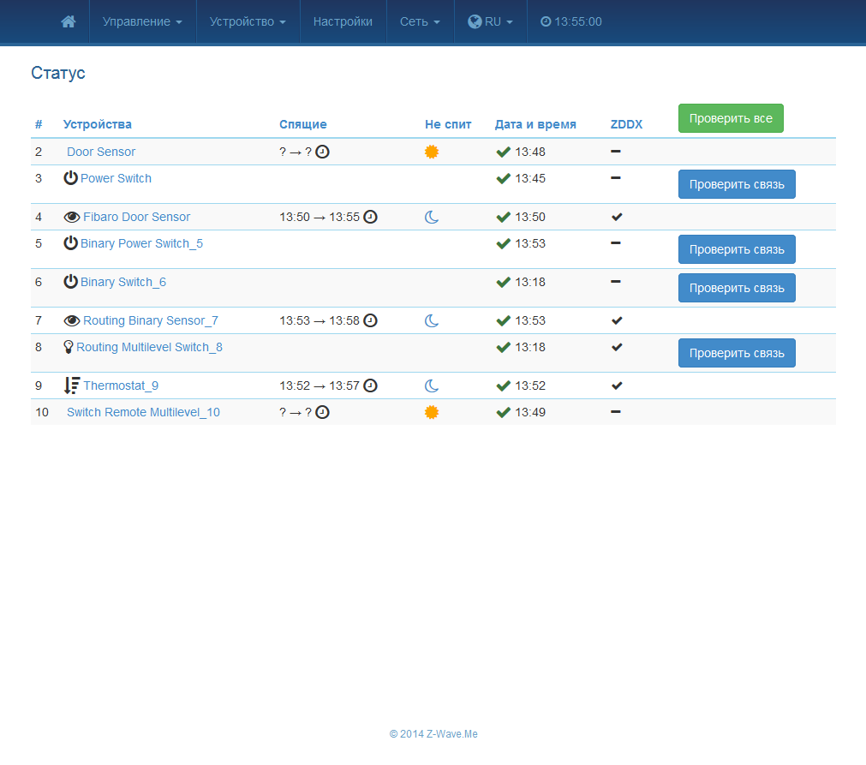Screen dimensions: 866x765
Task: Open the Настройки menu item
Action: click(343, 21)
